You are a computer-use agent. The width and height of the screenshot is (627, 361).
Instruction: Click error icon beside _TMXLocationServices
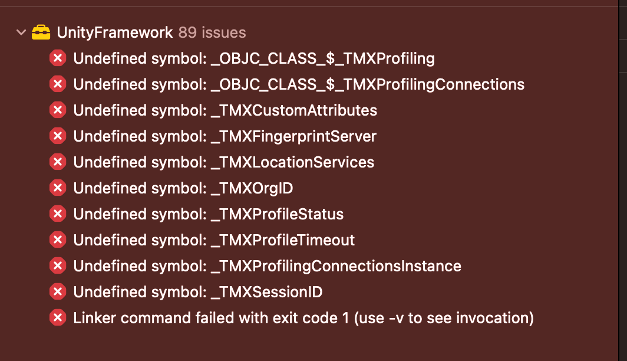tap(58, 162)
